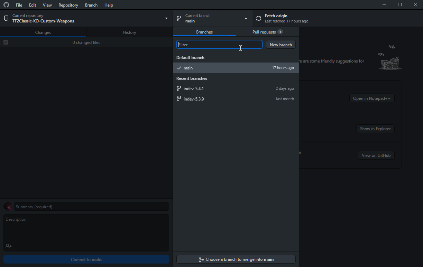Toggle the select all changed files checkbox
The height and width of the screenshot is (267, 423).
point(6,42)
